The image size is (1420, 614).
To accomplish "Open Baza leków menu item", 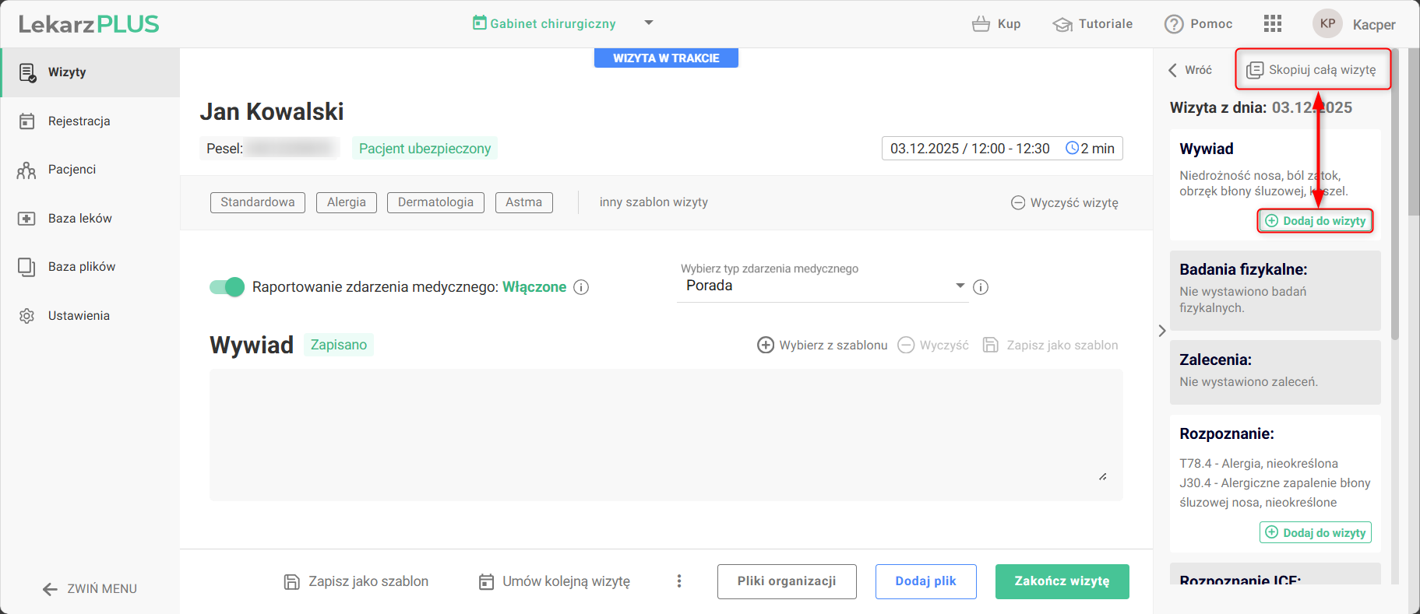I will coord(79,219).
